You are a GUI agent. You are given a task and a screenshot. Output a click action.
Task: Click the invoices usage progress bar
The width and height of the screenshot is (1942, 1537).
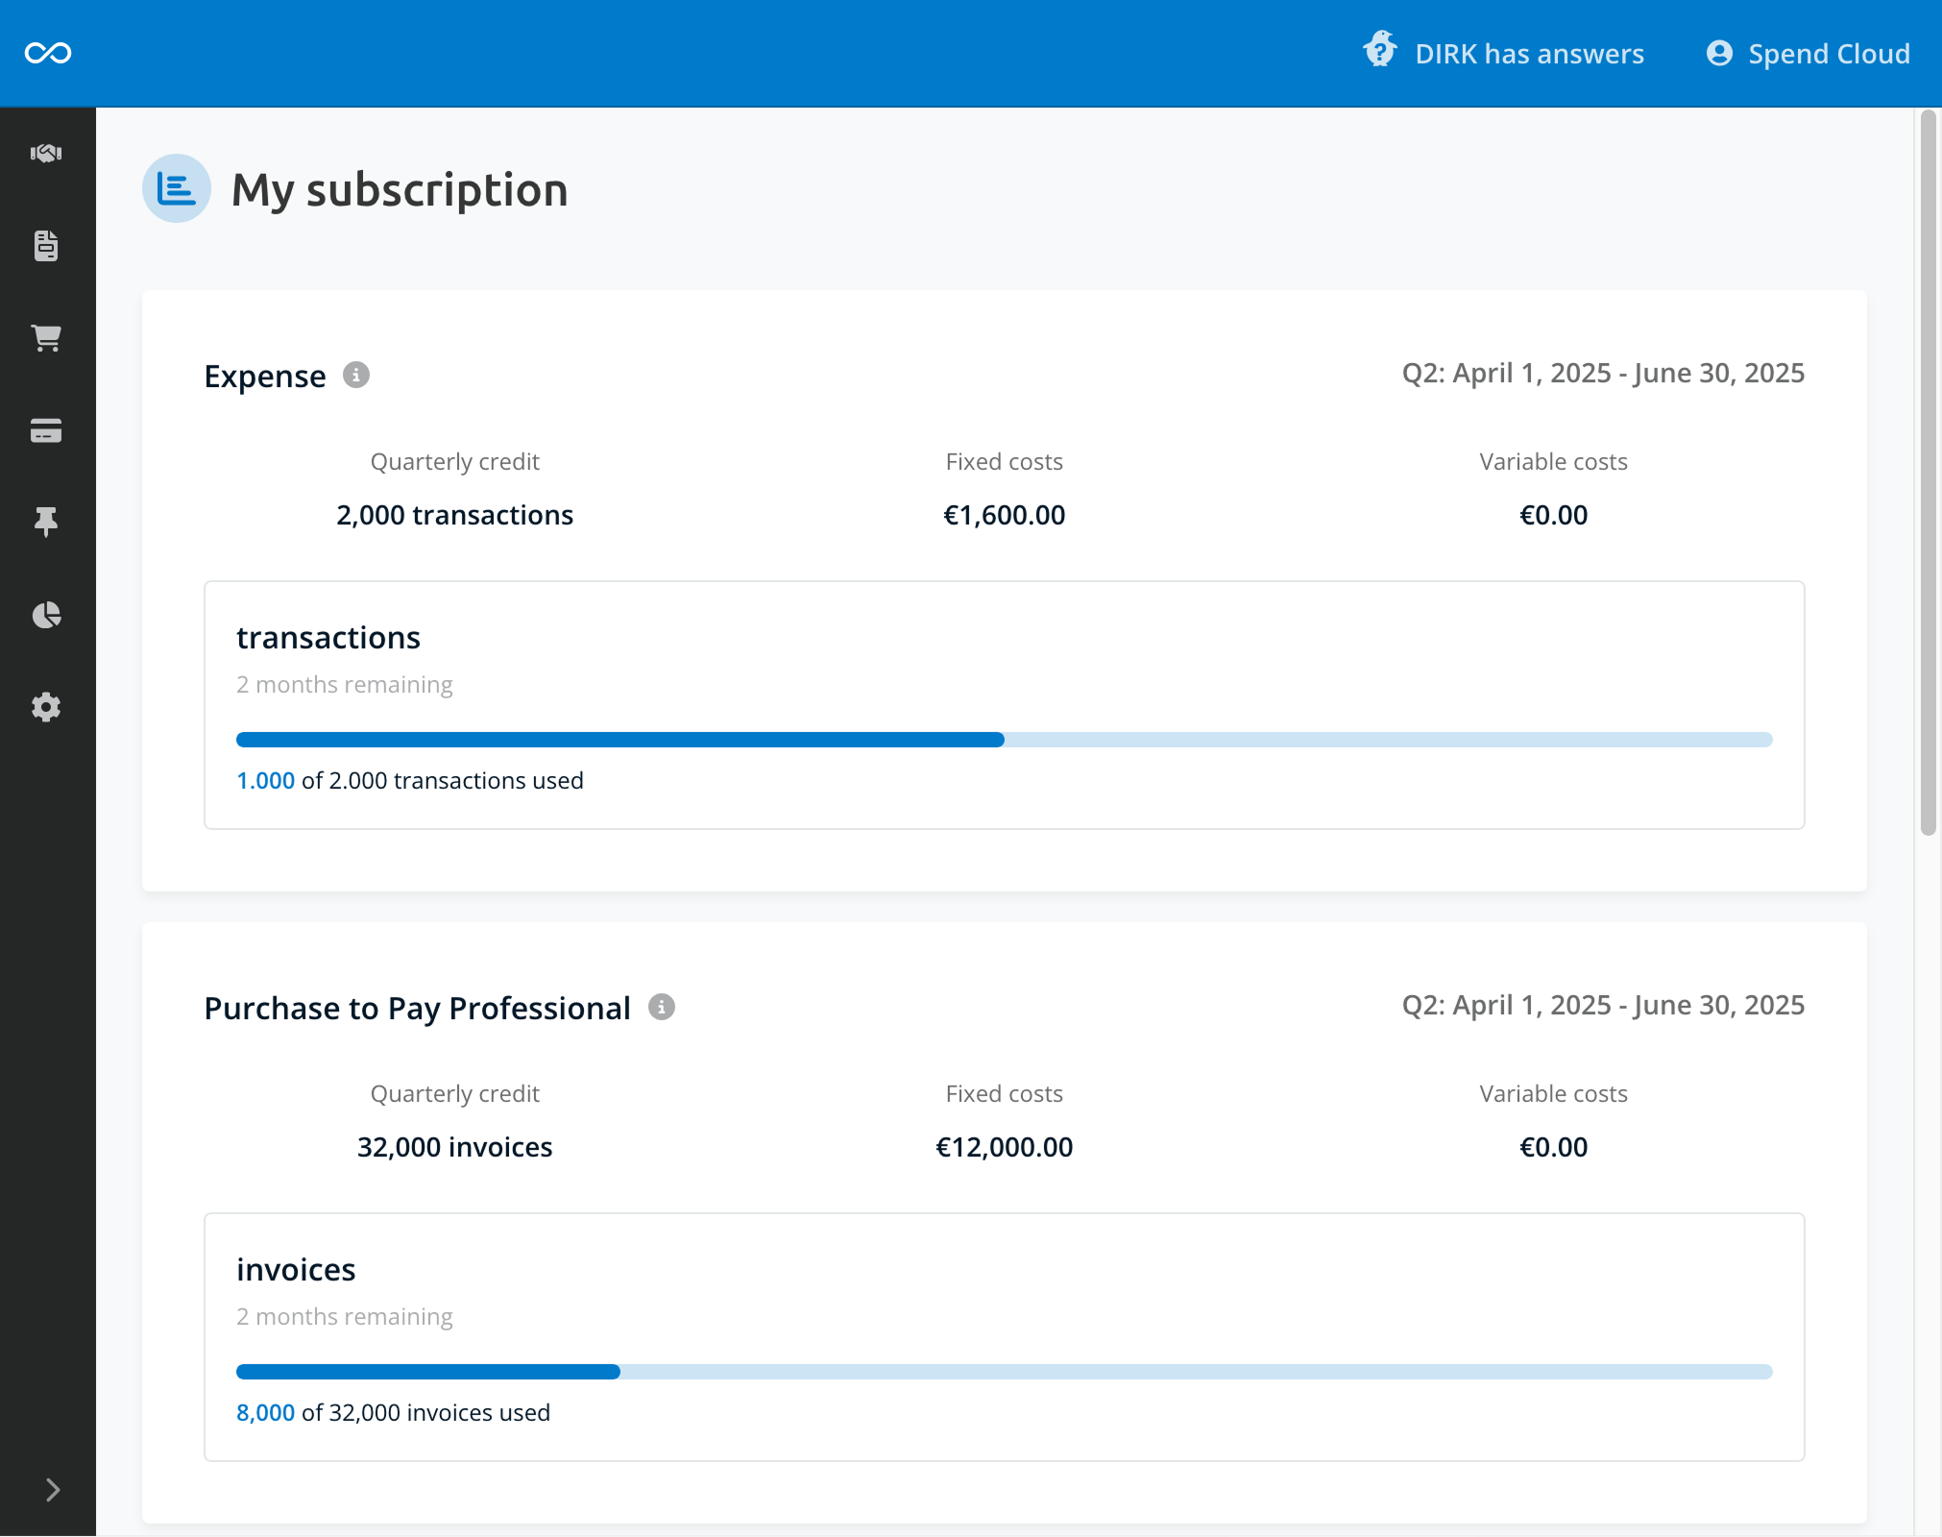click(1004, 1372)
